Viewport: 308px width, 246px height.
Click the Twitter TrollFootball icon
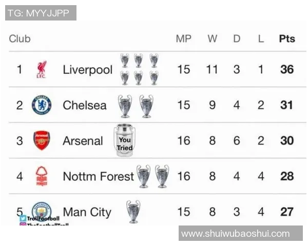(x=23, y=218)
